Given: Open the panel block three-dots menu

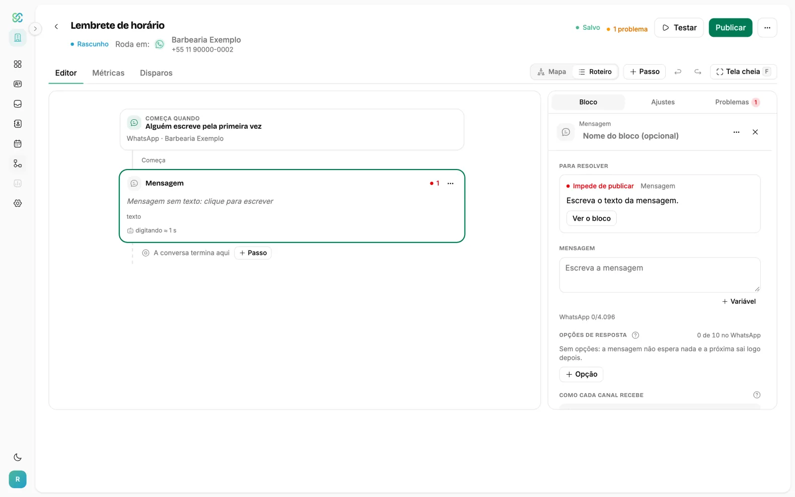Looking at the screenshot, I should point(736,132).
